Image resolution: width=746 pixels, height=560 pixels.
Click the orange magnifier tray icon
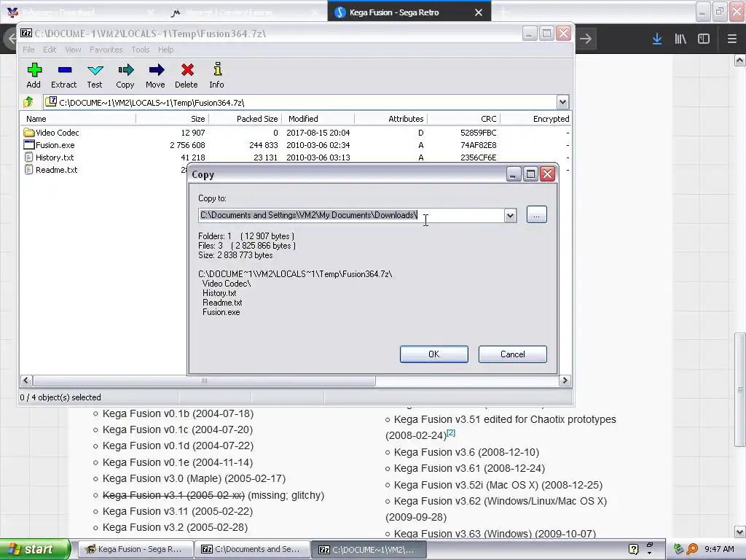(x=692, y=549)
